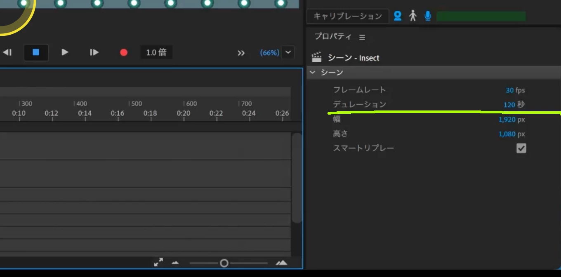
Task: Click the timeline at 0:26 mark
Action: (x=282, y=113)
